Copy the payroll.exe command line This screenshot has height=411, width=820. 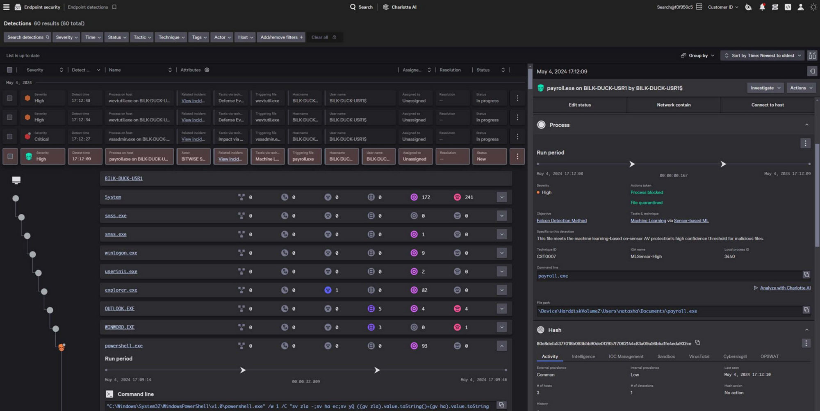tap(806, 274)
